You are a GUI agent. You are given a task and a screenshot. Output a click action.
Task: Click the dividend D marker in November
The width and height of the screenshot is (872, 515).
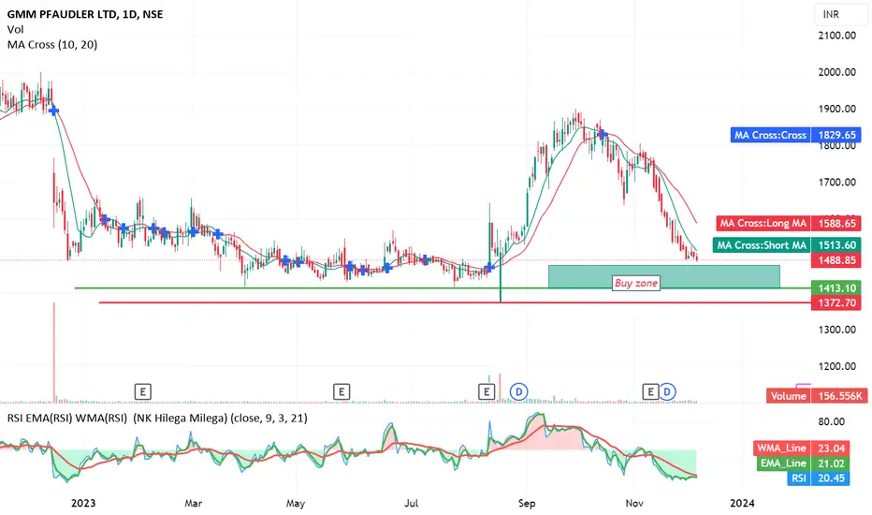[667, 392]
